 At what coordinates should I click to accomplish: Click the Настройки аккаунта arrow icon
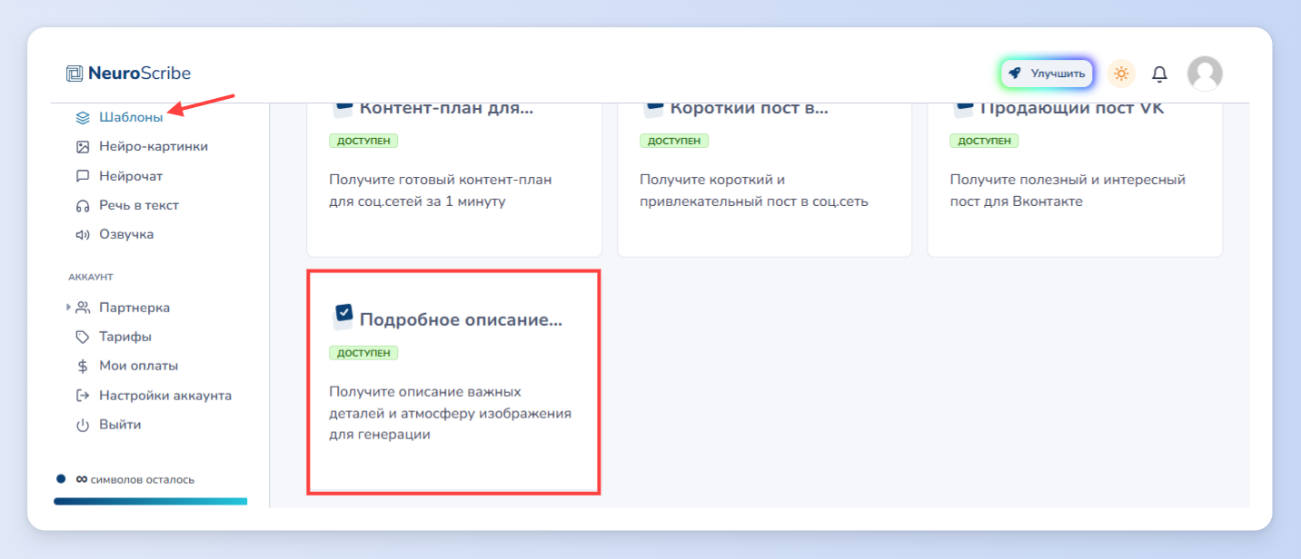[x=83, y=396]
